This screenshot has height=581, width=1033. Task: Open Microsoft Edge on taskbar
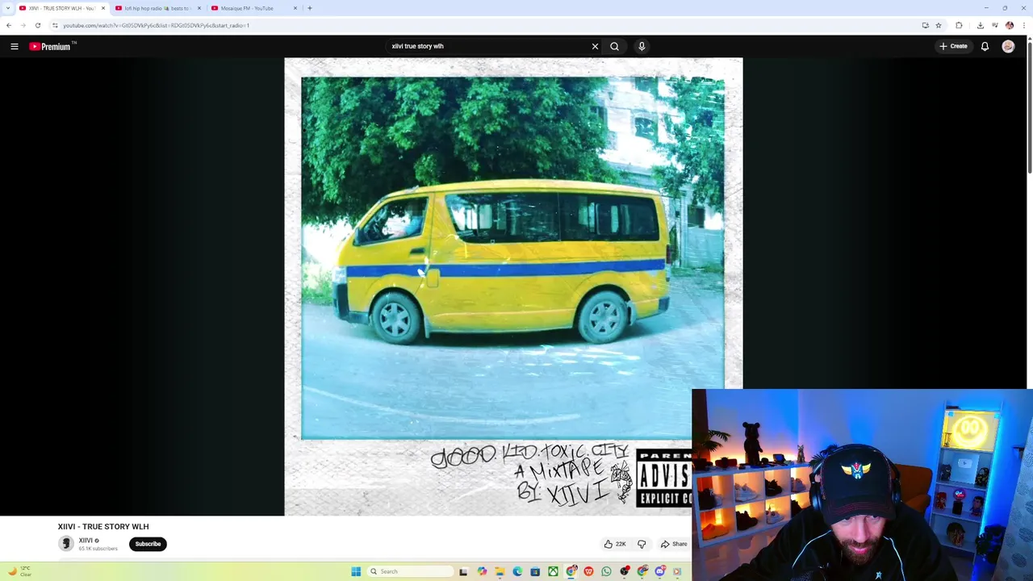[517, 571]
